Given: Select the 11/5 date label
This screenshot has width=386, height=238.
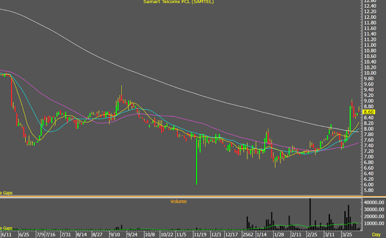Looking at the screenshot, I should pyautogui.click(x=181, y=234).
